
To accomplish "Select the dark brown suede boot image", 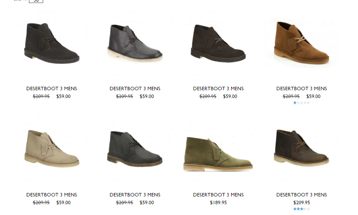I will pos(218,43).
